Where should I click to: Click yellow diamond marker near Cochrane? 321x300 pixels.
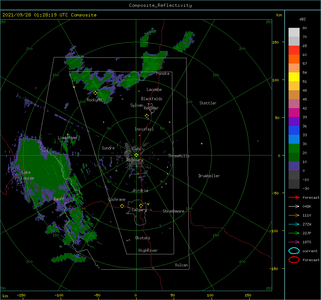(122, 206)
